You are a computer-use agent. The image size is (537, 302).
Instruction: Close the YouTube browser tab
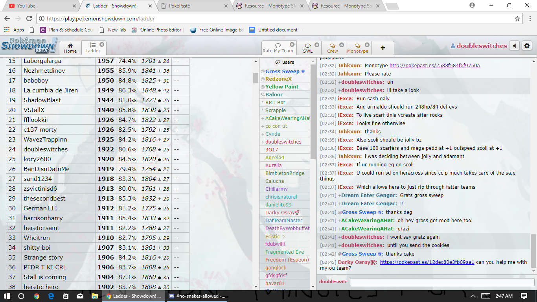tap(75, 6)
